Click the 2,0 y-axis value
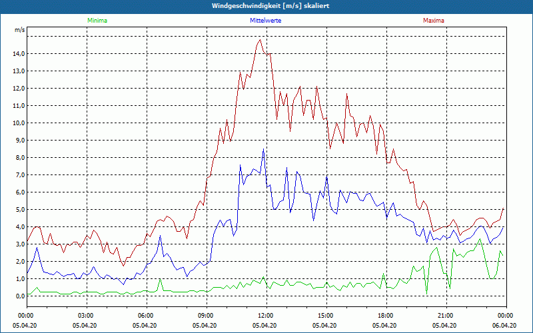533x333 pixels. click(x=20, y=262)
